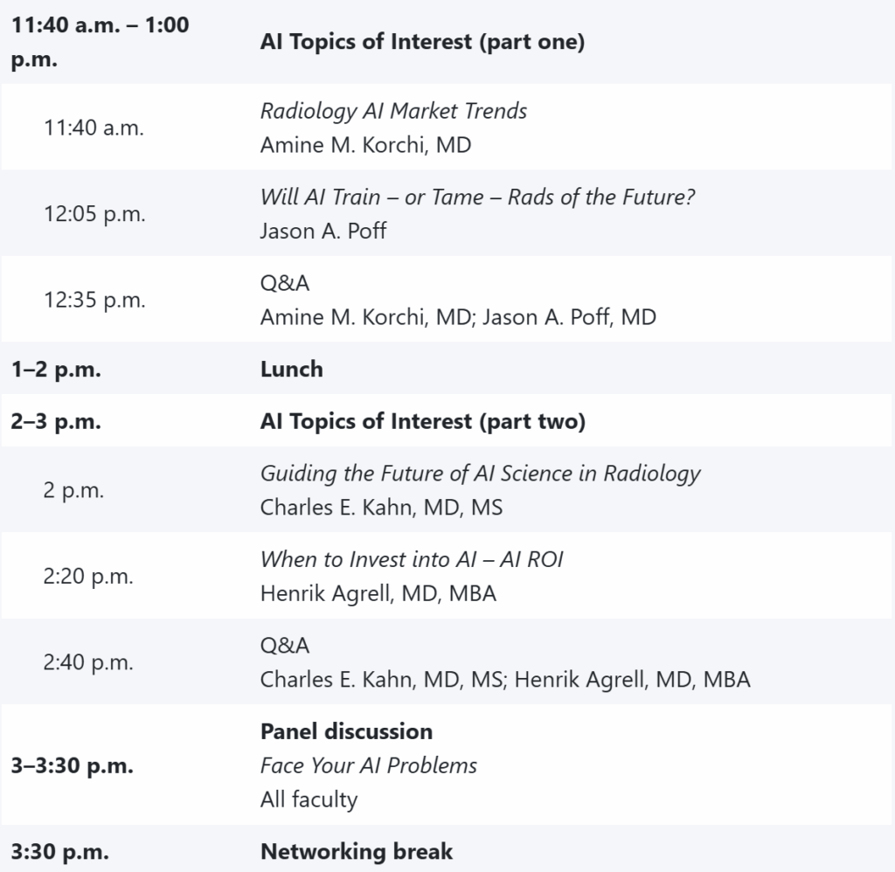
Task: Select the 1–2 p.m. time cell
Action: [56, 369]
